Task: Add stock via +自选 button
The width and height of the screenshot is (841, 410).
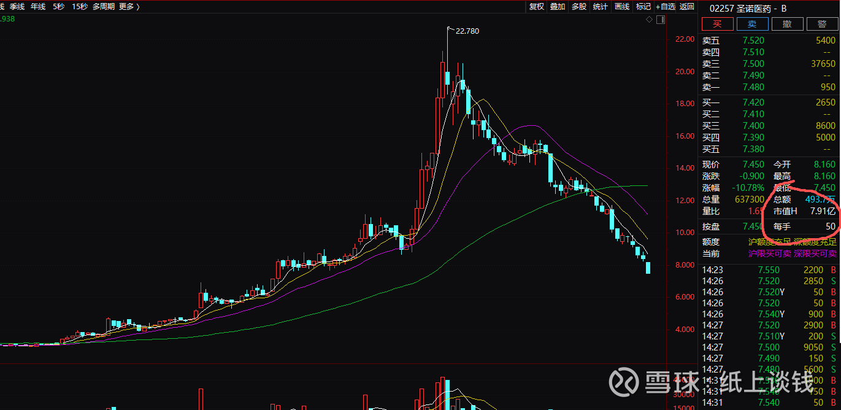Action: click(x=666, y=7)
